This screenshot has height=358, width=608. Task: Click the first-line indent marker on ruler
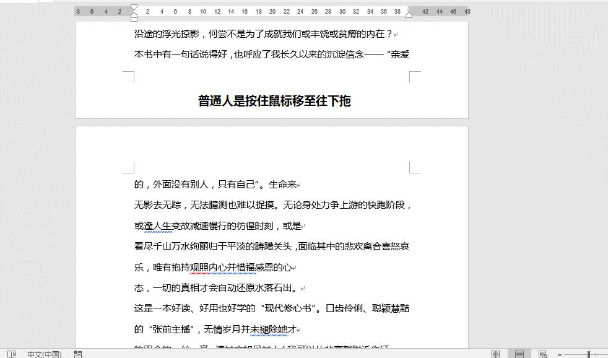[x=133, y=7]
